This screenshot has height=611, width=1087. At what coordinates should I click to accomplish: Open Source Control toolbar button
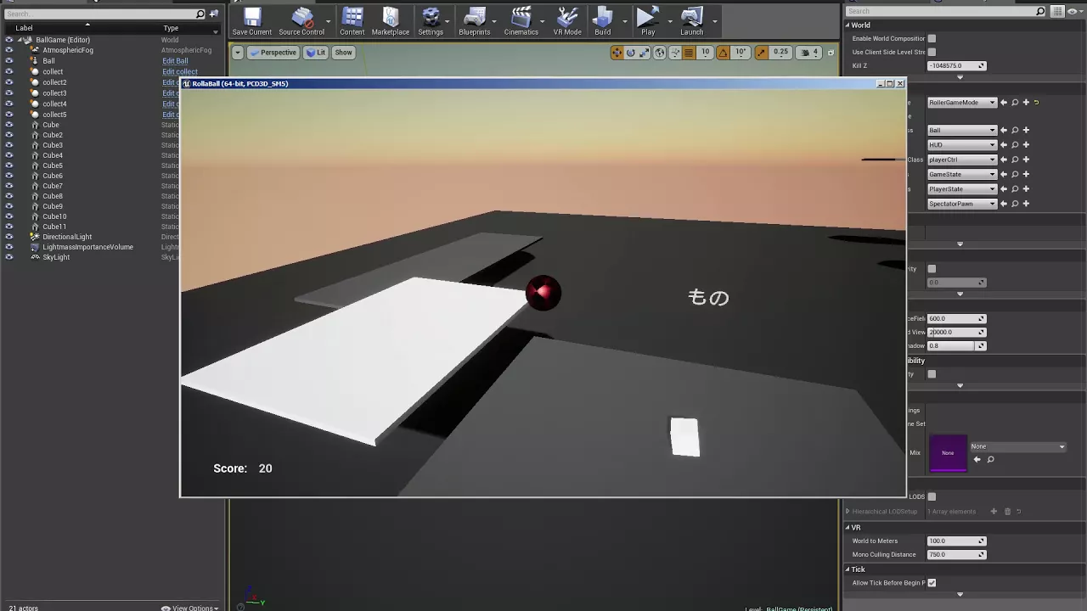click(301, 22)
